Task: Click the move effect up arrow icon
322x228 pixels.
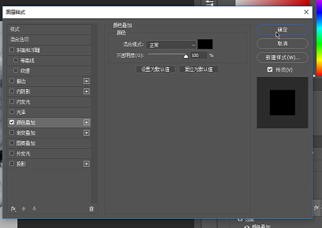Action: click(24, 208)
